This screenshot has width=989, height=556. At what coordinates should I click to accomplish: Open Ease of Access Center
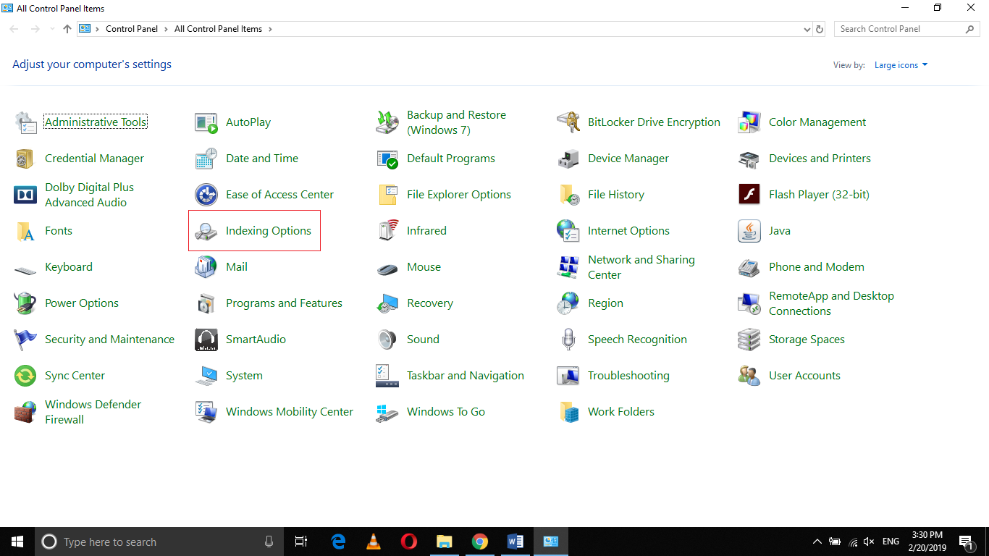pos(279,194)
